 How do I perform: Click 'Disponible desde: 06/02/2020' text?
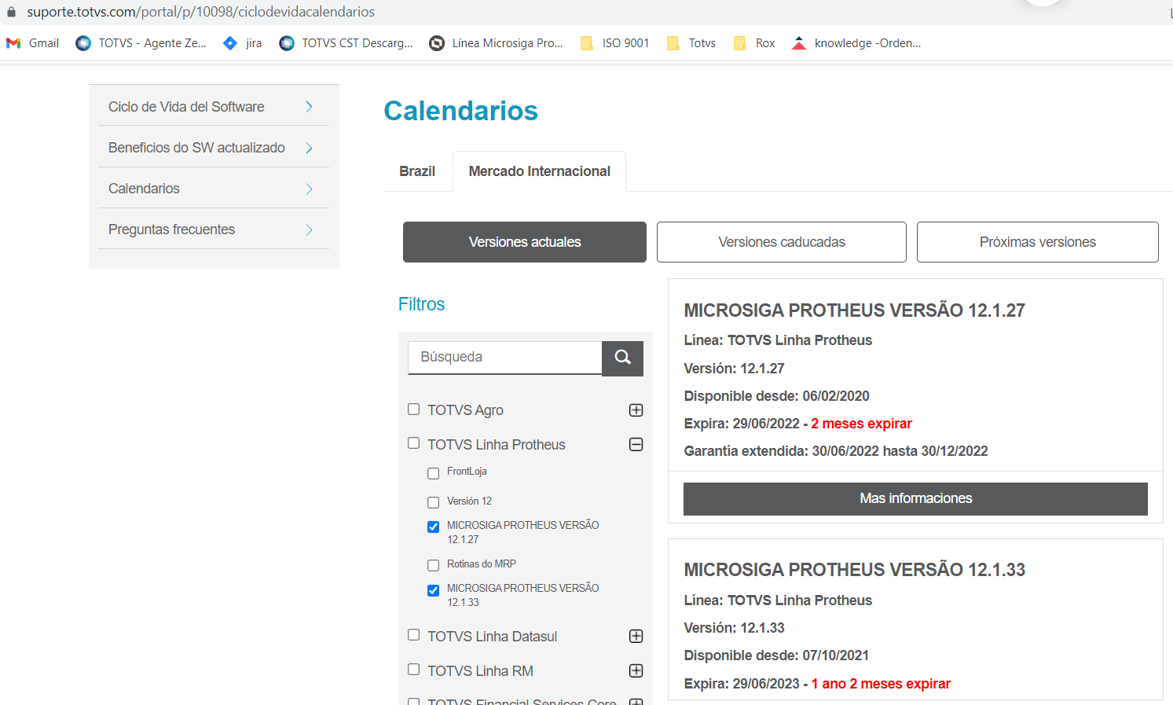point(776,396)
